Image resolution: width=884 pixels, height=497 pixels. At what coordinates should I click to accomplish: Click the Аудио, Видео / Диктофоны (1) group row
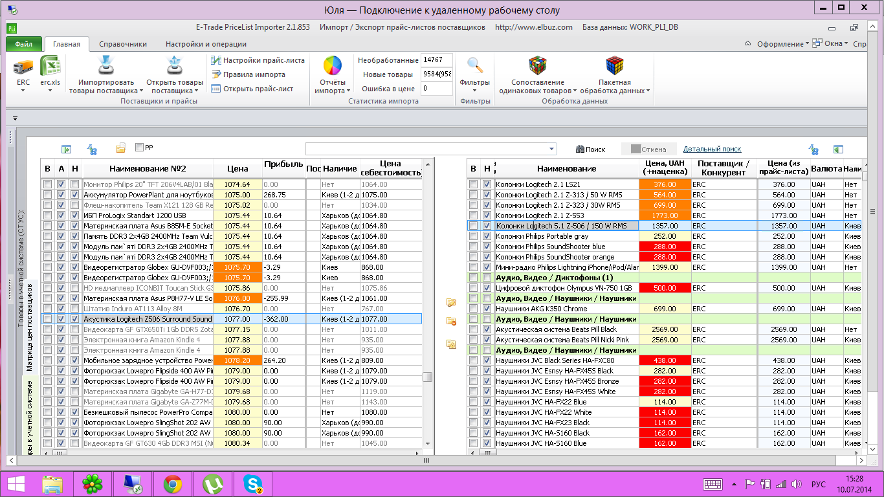664,278
